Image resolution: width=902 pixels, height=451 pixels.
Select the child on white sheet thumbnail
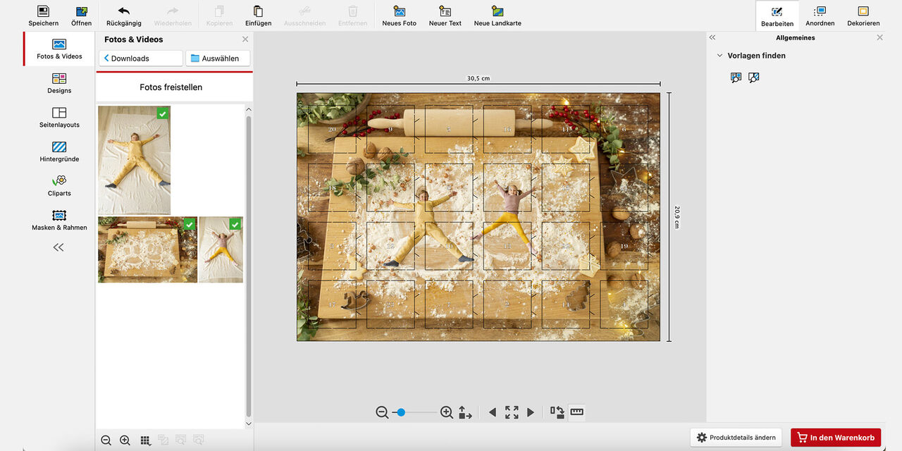(134, 160)
